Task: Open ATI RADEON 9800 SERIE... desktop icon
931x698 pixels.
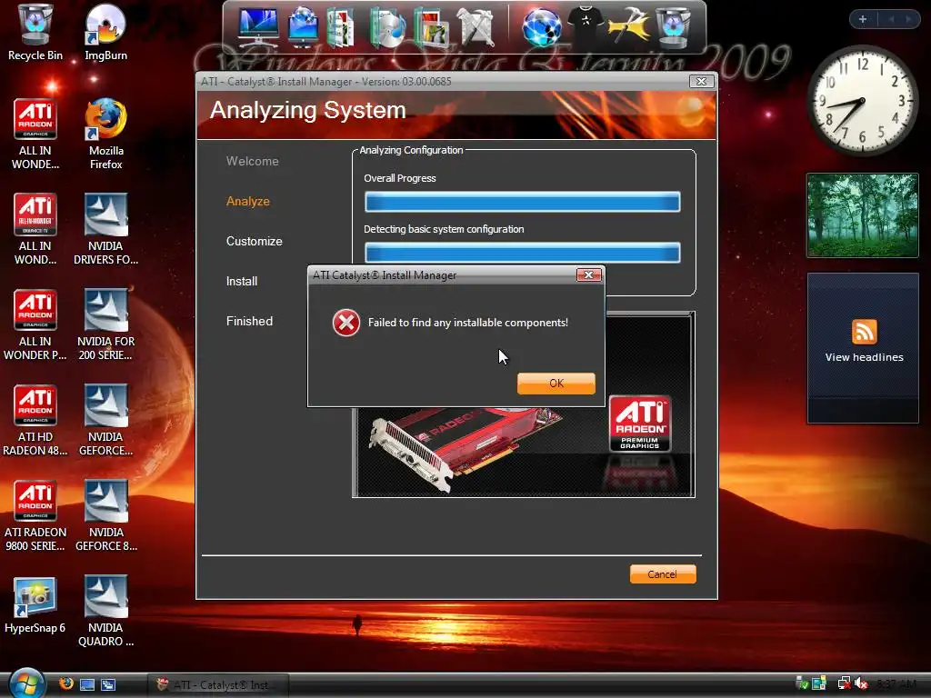Action: point(35,516)
